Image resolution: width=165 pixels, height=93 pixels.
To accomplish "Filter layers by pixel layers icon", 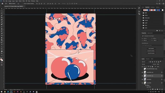I will (150, 62).
